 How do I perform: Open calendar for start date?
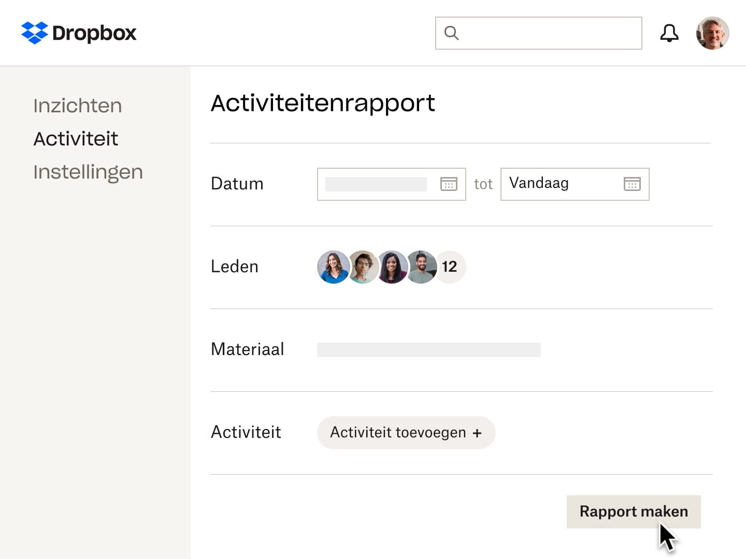[449, 184]
